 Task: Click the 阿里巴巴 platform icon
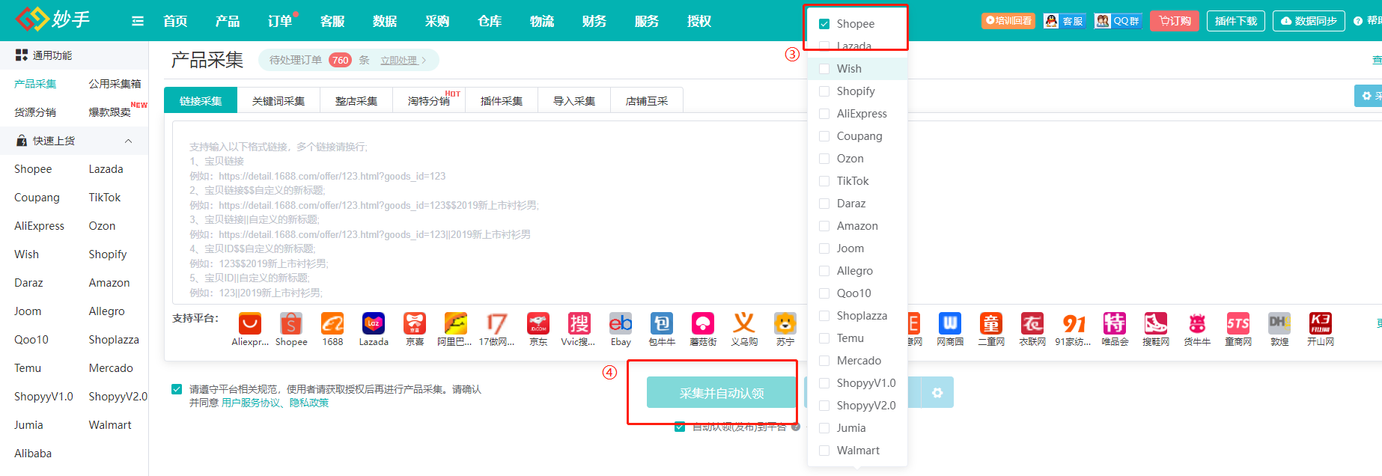point(455,323)
